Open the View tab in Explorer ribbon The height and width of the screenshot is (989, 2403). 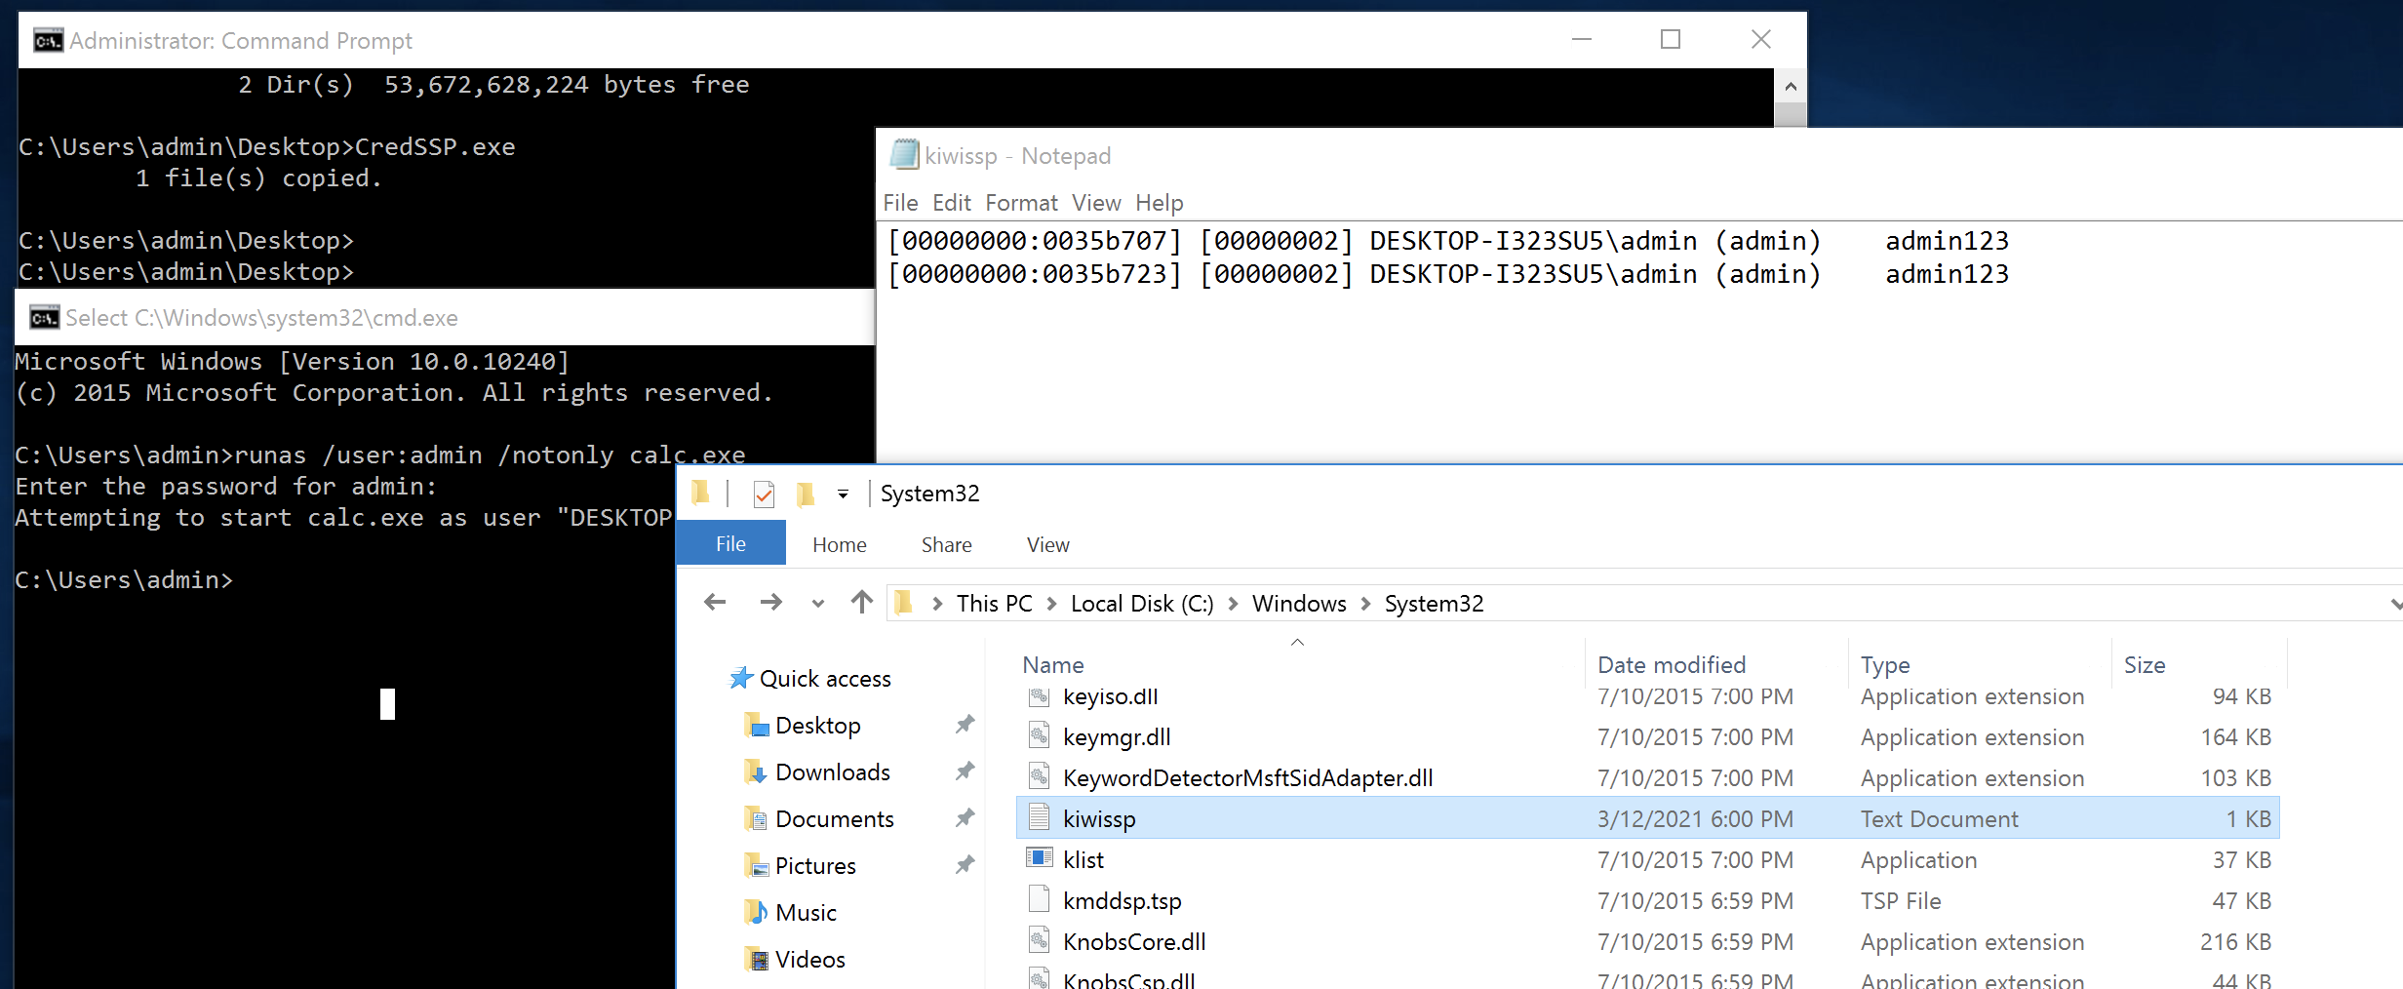coord(1047,544)
